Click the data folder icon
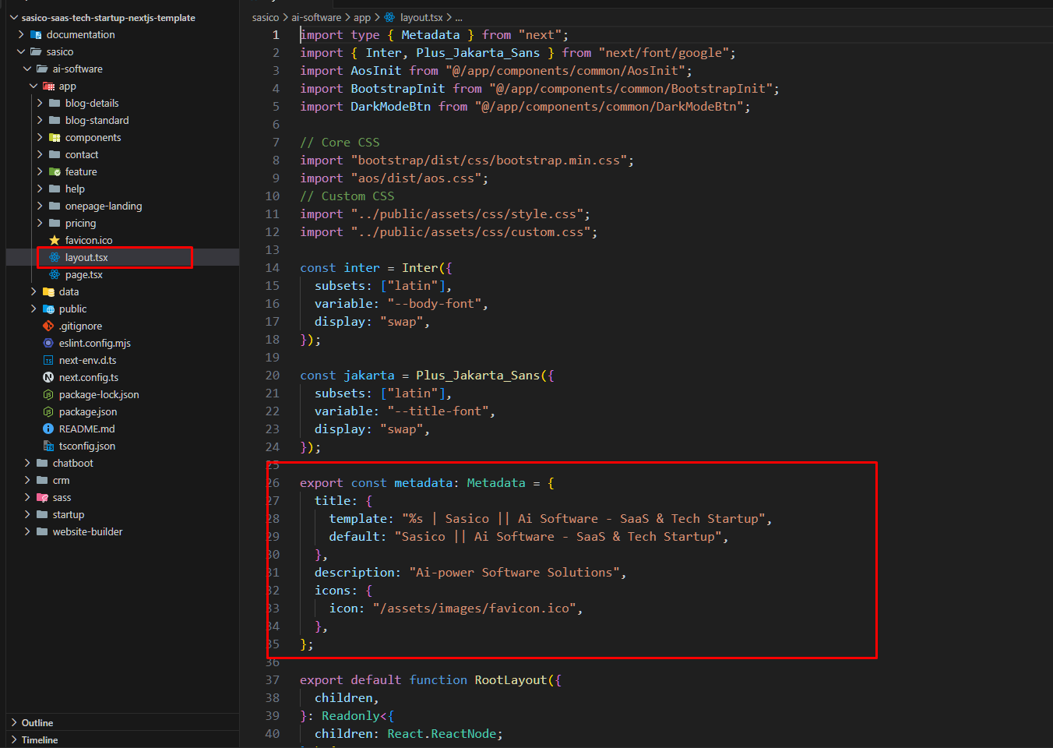The image size is (1053, 748). (x=48, y=291)
